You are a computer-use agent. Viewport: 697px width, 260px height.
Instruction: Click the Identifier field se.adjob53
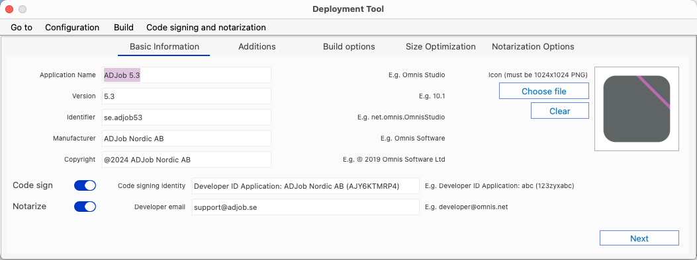pos(186,117)
